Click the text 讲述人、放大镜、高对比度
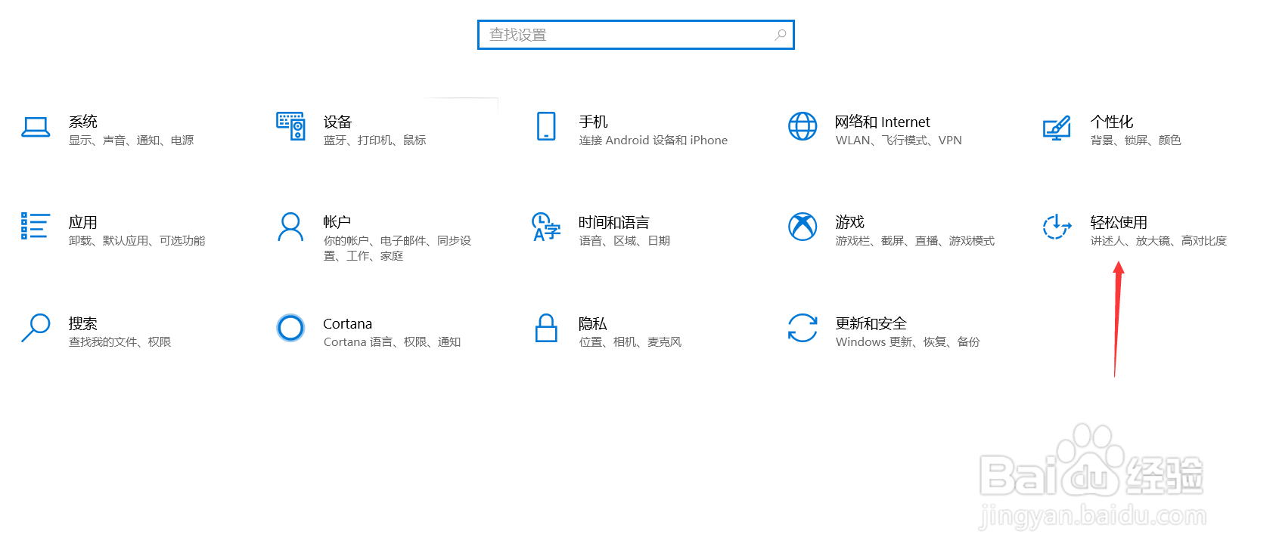This screenshot has height=559, width=1276. click(1159, 241)
